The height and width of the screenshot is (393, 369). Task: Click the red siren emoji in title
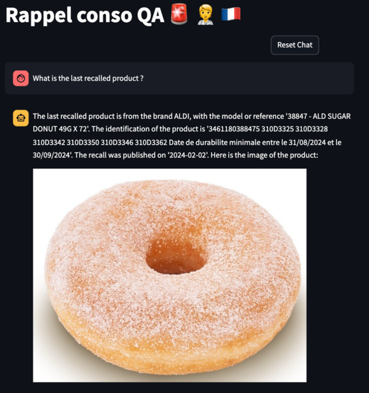(179, 15)
